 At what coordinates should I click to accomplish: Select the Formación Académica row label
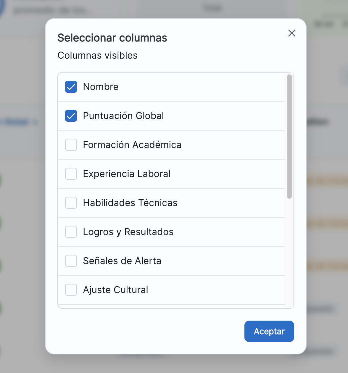pyautogui.click(x=132, y=145)
